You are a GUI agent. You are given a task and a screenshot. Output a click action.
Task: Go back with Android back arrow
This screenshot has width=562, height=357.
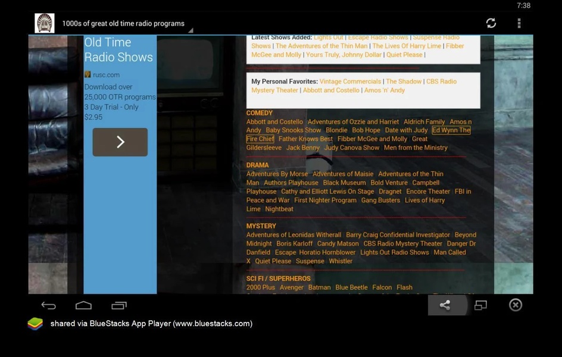48,305
